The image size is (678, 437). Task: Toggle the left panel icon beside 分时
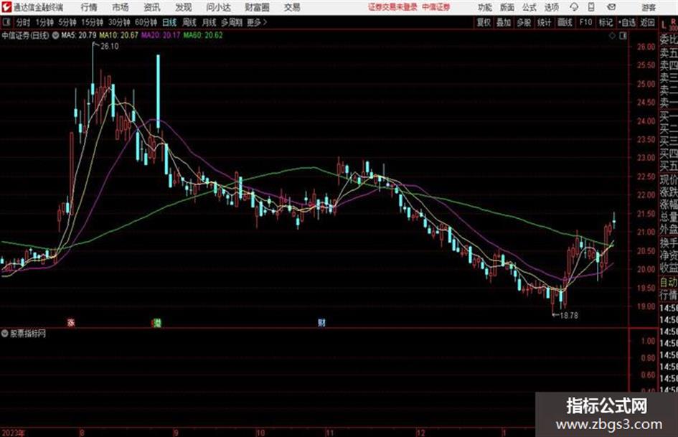[6, 22]
